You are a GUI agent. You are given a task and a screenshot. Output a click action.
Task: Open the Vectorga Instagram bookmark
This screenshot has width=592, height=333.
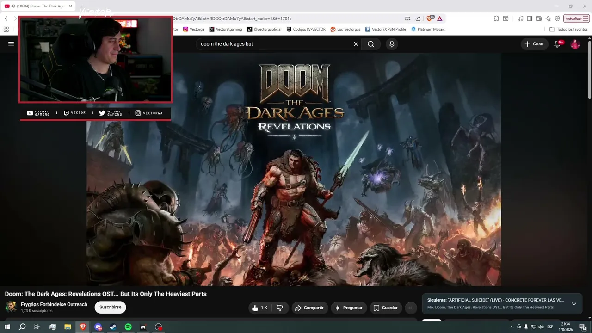coord(193,29)
